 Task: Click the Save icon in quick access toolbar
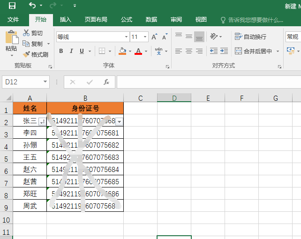tap(12, 6)
